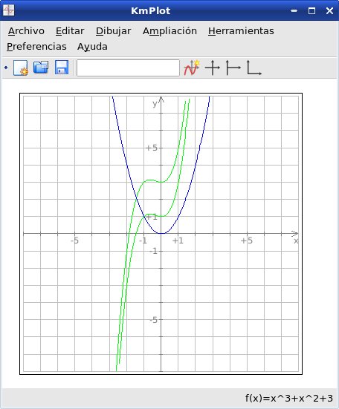
Task: Open the Preferencias menu
Action: click(x=36, y=47)
